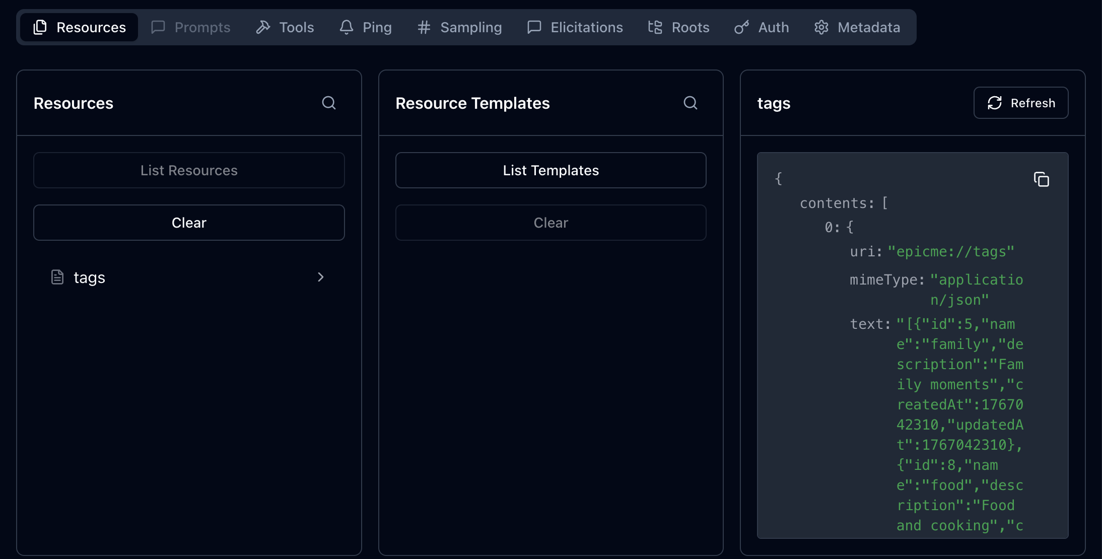
Task: Click the List Resources button
Action: 189,170
